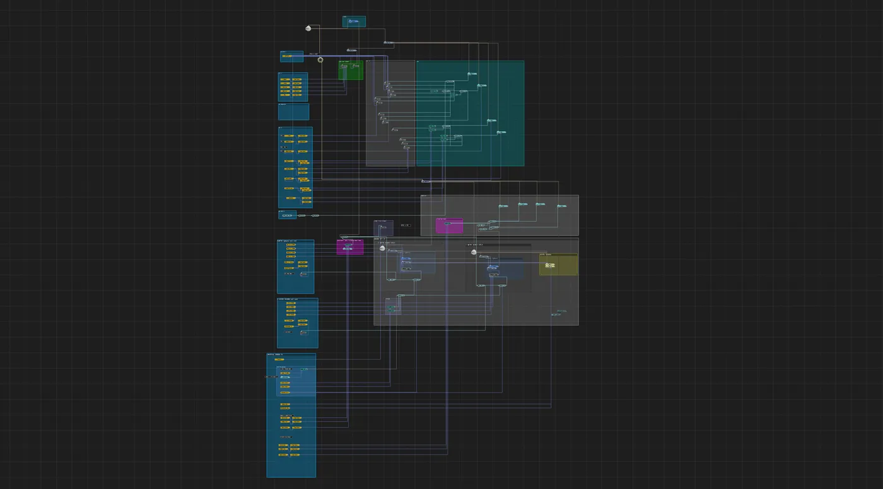This screenshot has height=489, width=883.
Task: Select the sphere node inside the right gray frame
Action: point(474,252)
